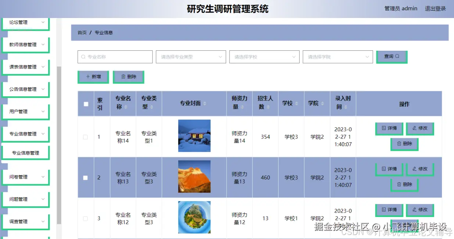
Task: Open the 请选择专业类型 dropdown
Action: [x=191, y=57]
